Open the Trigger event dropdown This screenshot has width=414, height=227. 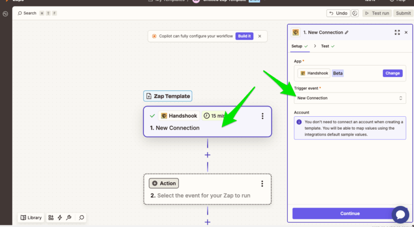350,98
